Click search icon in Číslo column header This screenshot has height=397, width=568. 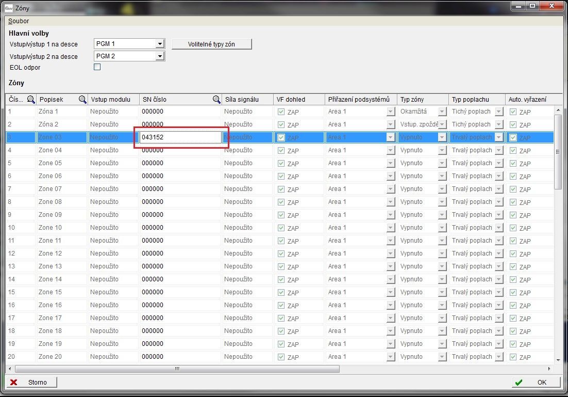pyautogui.click(x=31, y=100)
